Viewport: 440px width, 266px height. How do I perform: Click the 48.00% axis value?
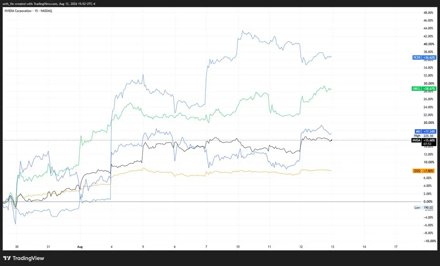[429, 12]
